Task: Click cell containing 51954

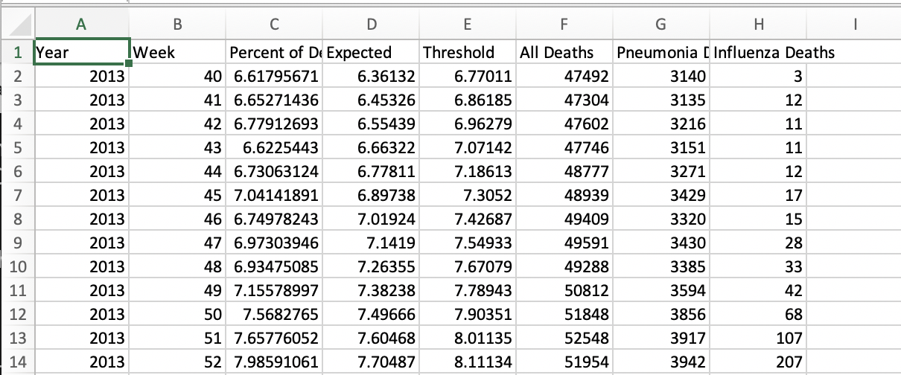Action: [563, 362]
